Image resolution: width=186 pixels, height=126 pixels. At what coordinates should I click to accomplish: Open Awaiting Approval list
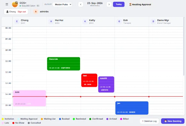pos(140,5)
